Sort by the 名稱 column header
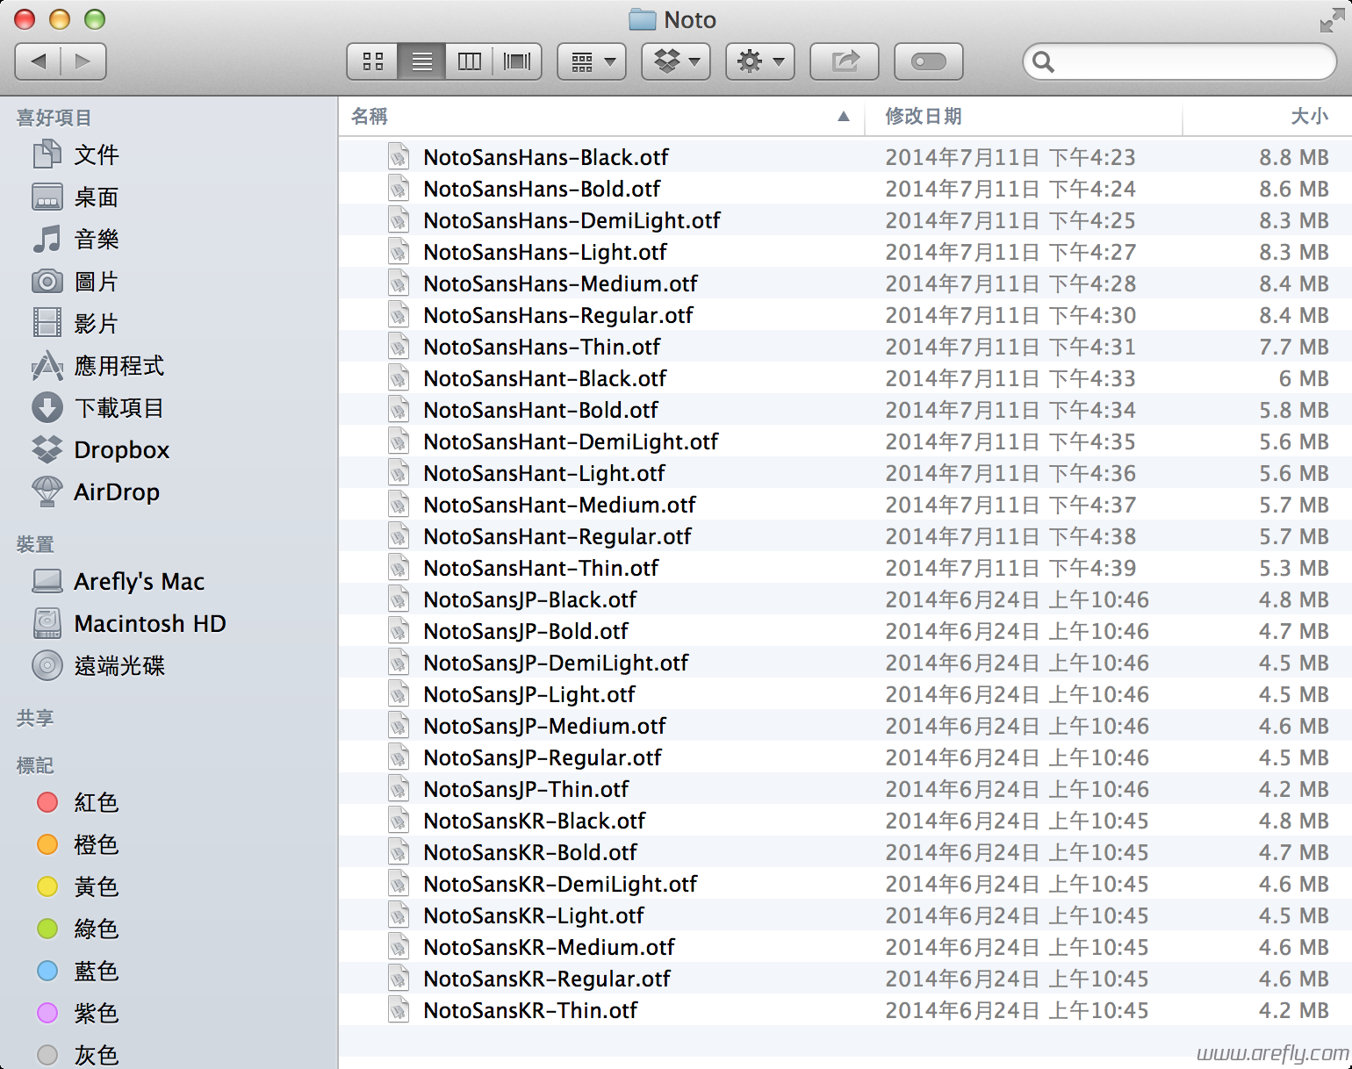The height and width of the screenshot is (1069, 1352). [601, 116]
